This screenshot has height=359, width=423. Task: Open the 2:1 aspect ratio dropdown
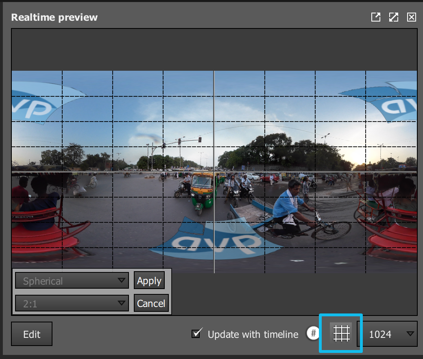pyautogui.click(x=72, y=303)
